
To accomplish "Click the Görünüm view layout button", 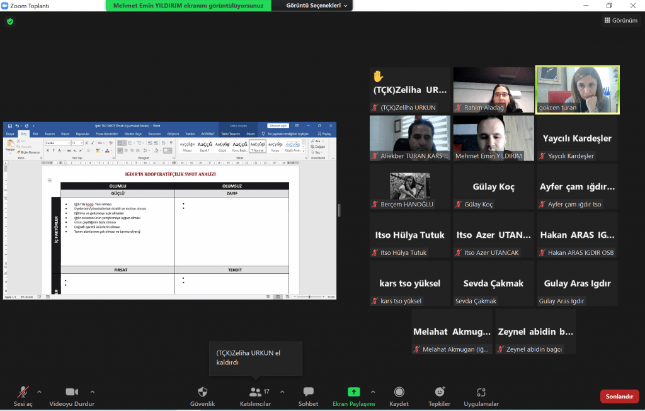I will click(621, 21).
